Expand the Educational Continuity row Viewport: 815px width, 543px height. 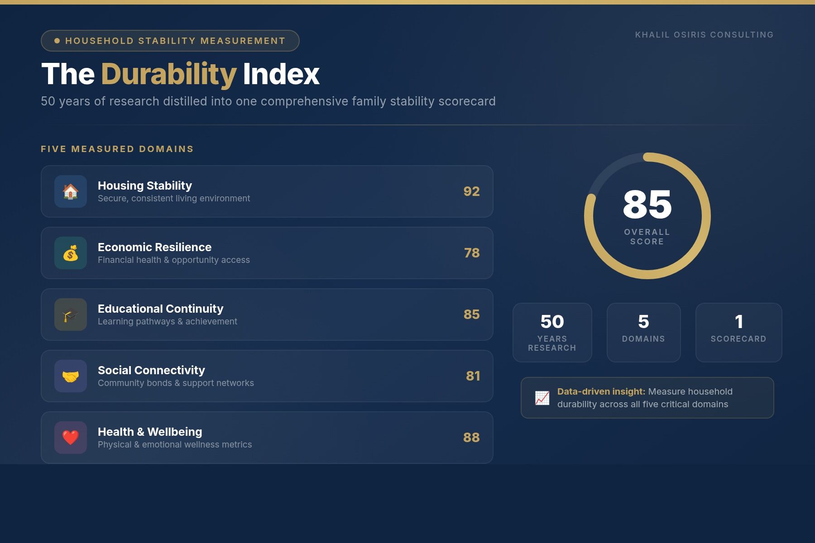point(267,314)
